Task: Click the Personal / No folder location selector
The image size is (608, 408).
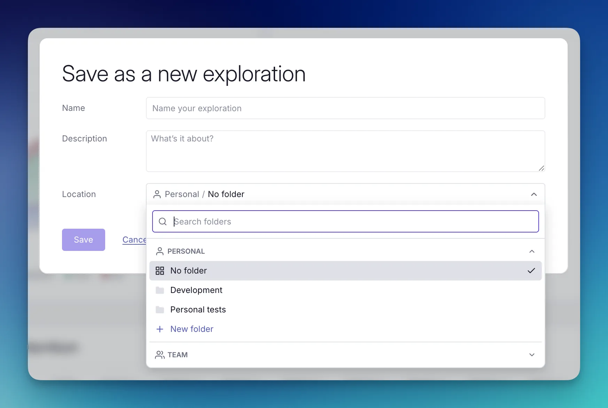Action: coord(345,194)
